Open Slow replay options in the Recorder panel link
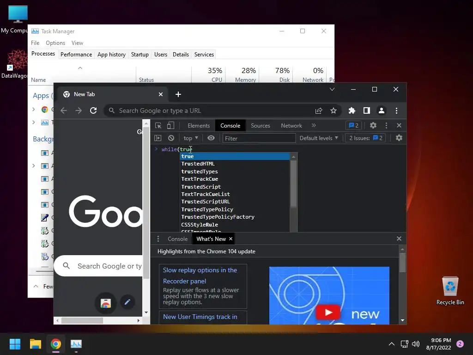Screen dimensions: 473x355 click(x=200, y=275)
